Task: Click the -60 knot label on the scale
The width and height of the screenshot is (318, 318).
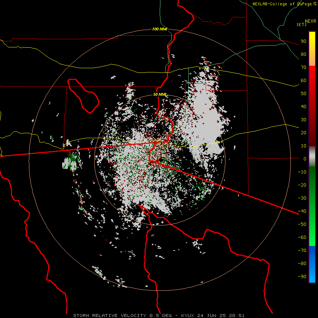Action: point(302,237)
